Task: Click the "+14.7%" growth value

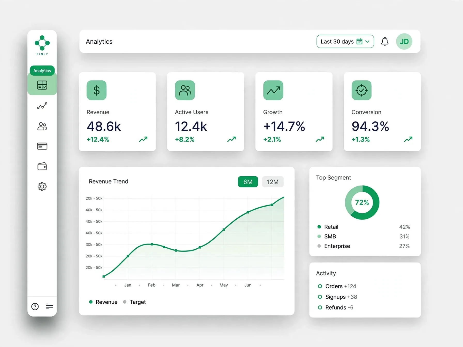Action: coord(284,126)
